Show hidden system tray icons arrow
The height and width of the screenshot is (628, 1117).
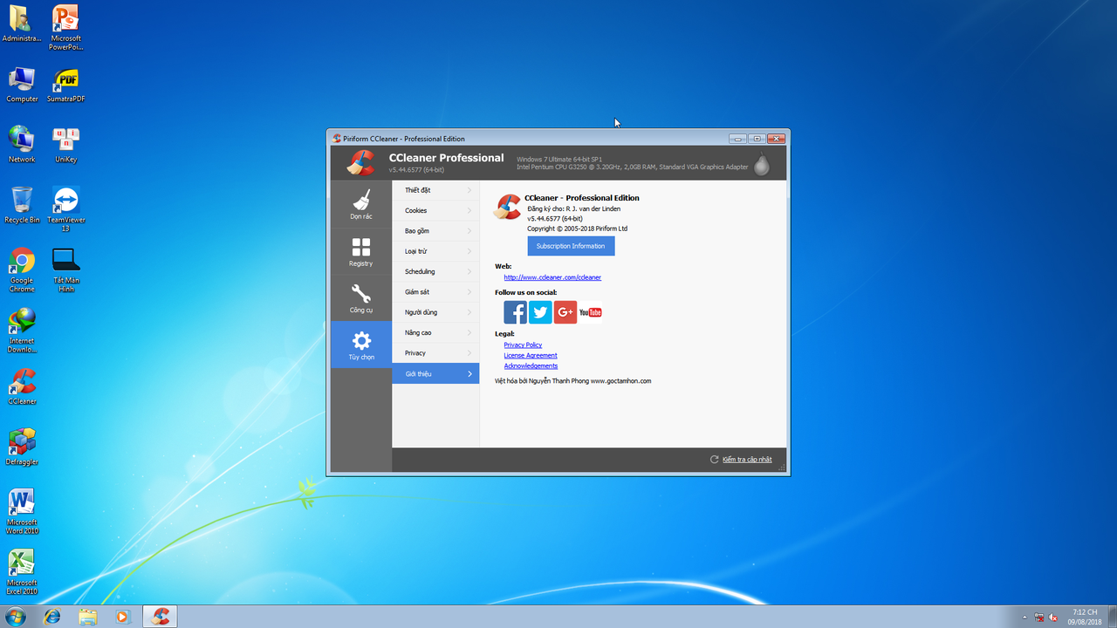pyautogui.click(x=1024, y=618)
